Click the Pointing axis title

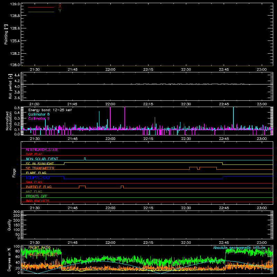point(6,34)
